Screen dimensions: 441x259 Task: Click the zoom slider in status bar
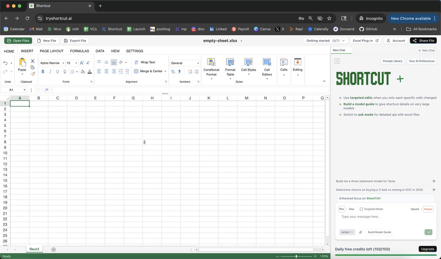296,256
